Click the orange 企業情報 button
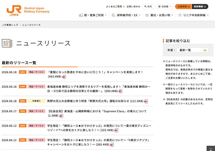Screen dimensions: 215x151 click(x=183, y=7)
